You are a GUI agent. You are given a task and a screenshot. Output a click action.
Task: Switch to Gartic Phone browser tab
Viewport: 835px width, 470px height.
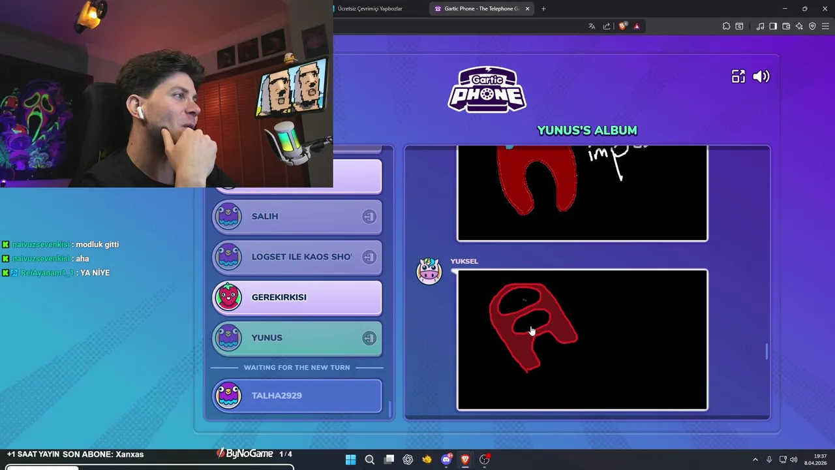481,8
